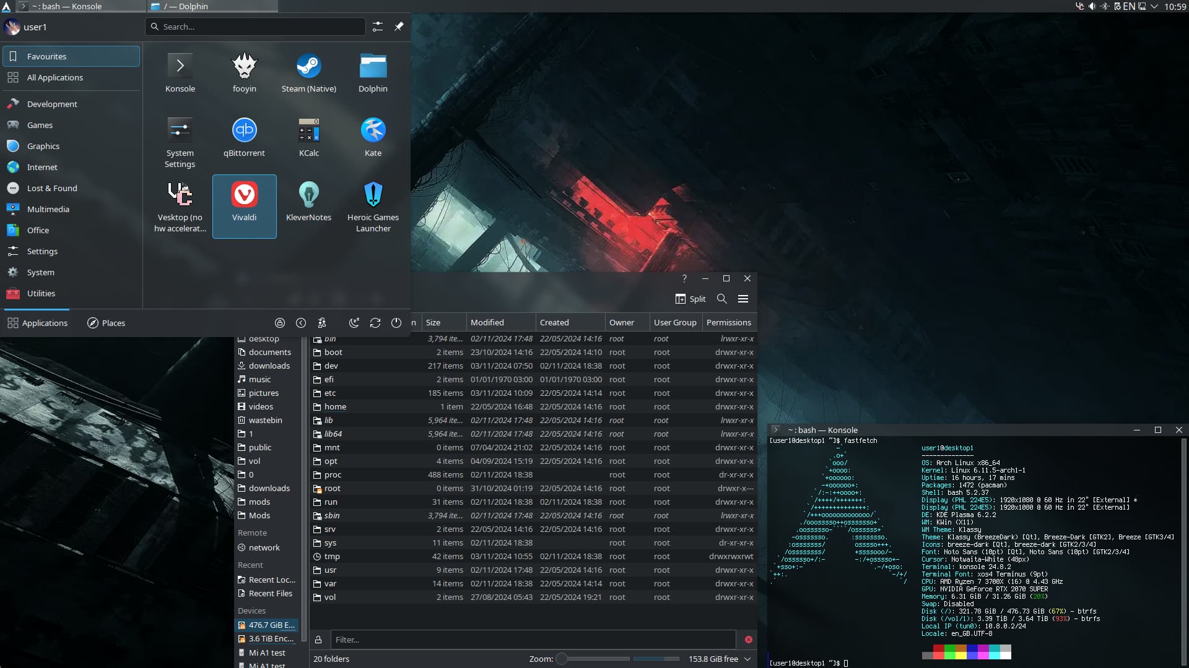This screenshot has height=668, width=1189.
Task: Switch to the Places tab in launcher
Action: tap(106, 323)
